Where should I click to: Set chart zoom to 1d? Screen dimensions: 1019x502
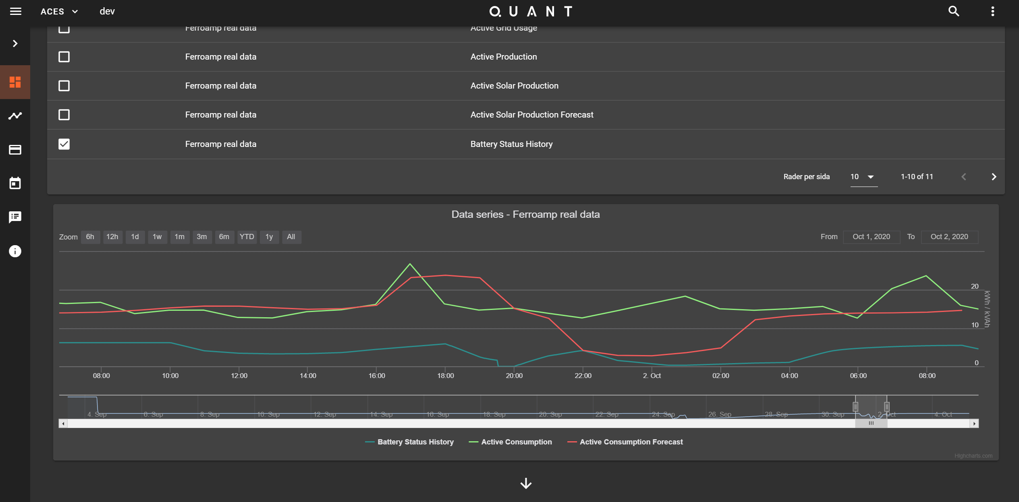click(135, 237)
